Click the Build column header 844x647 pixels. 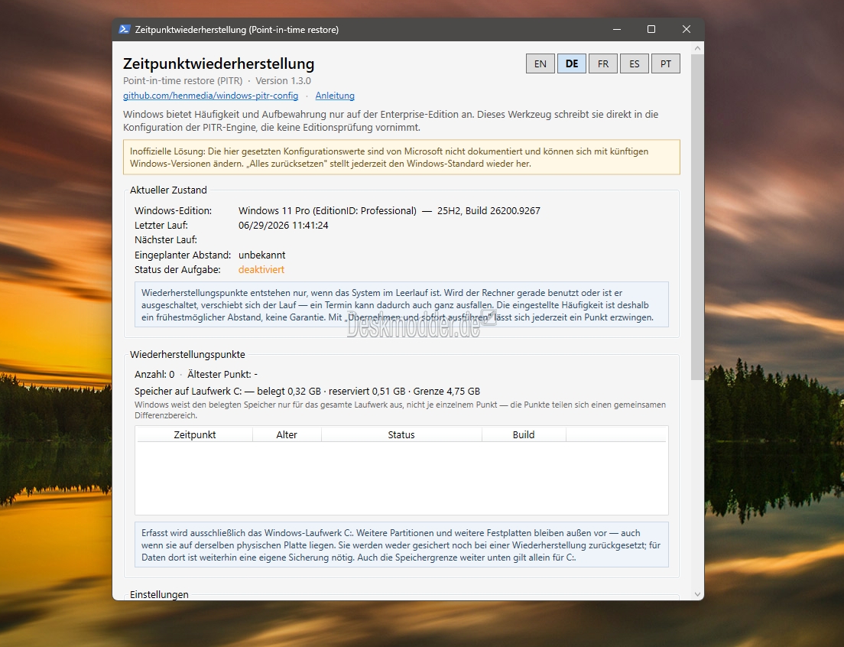[x=524, y=434]
